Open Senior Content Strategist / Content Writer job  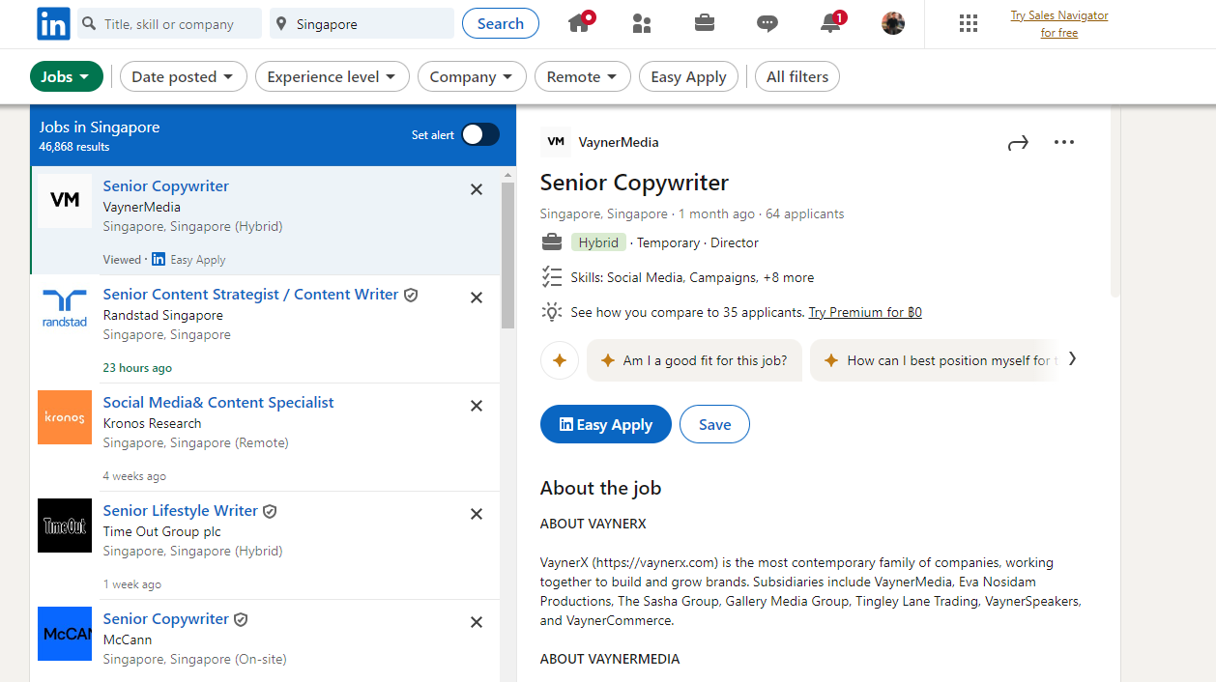coord(250,294)
